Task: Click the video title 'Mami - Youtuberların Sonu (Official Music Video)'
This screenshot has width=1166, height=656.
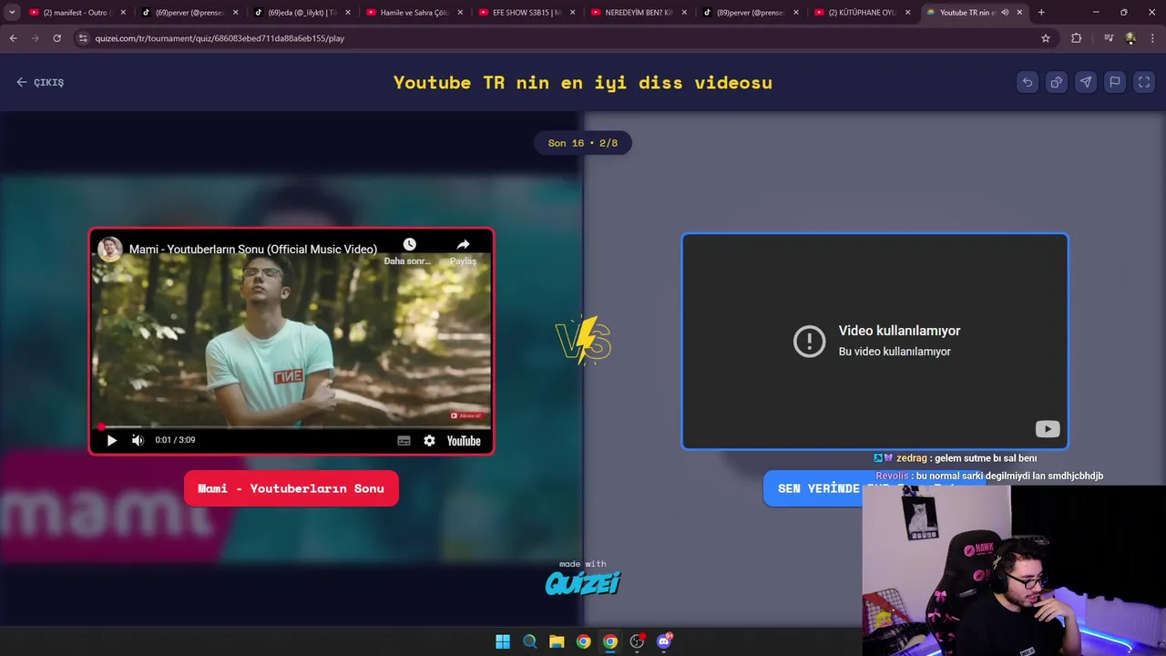Action: [x=253, y=249]
